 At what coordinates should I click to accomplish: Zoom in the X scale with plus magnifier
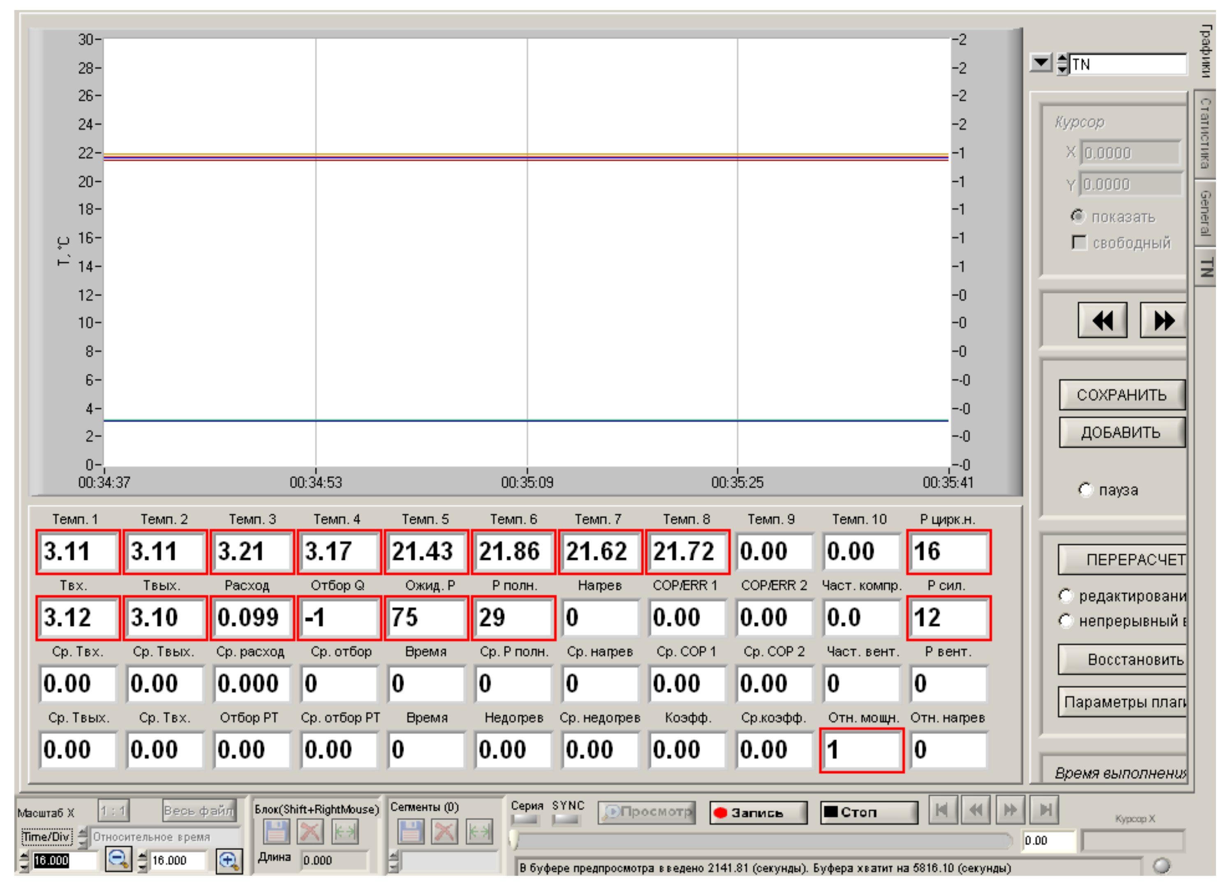(x=229, y=861)
